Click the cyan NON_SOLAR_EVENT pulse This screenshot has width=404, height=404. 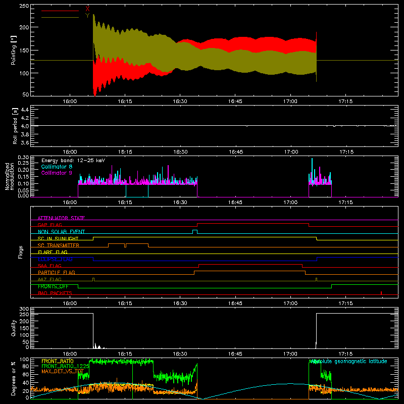click(x=195, y=231)
